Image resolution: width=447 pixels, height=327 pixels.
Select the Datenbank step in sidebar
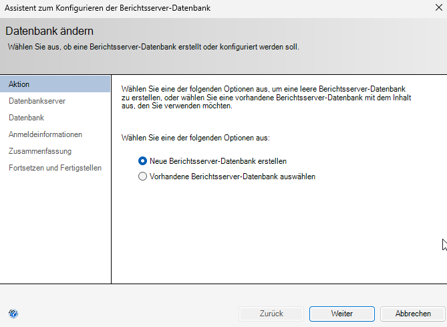pyautogui.click(x=26, y=118)
